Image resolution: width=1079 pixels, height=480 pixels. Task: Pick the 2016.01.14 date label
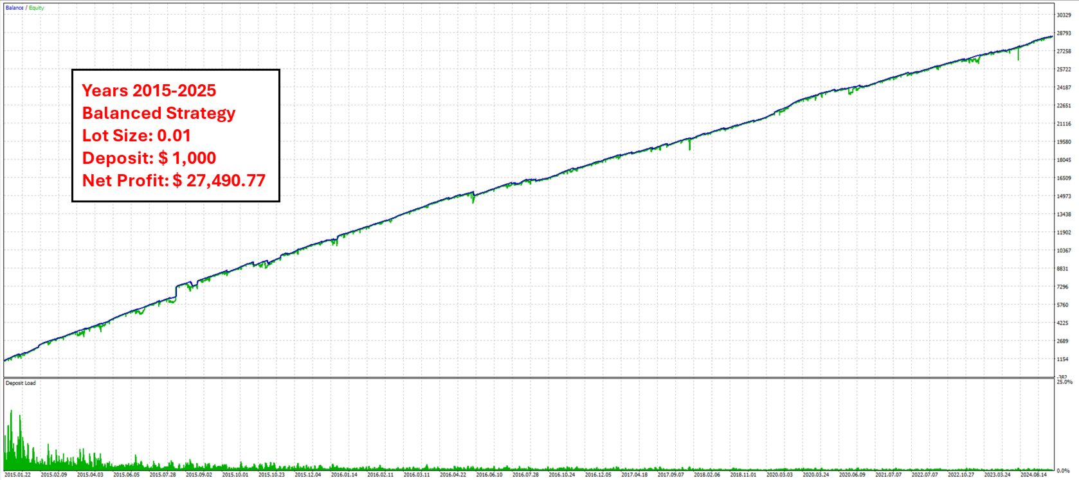[344, 475]
